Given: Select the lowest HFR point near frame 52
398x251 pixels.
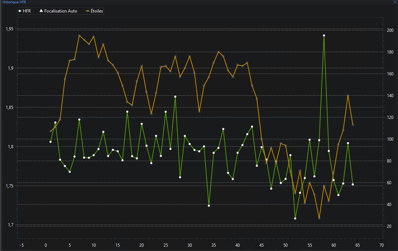Looking at the screenshot, I should (295, 218).
